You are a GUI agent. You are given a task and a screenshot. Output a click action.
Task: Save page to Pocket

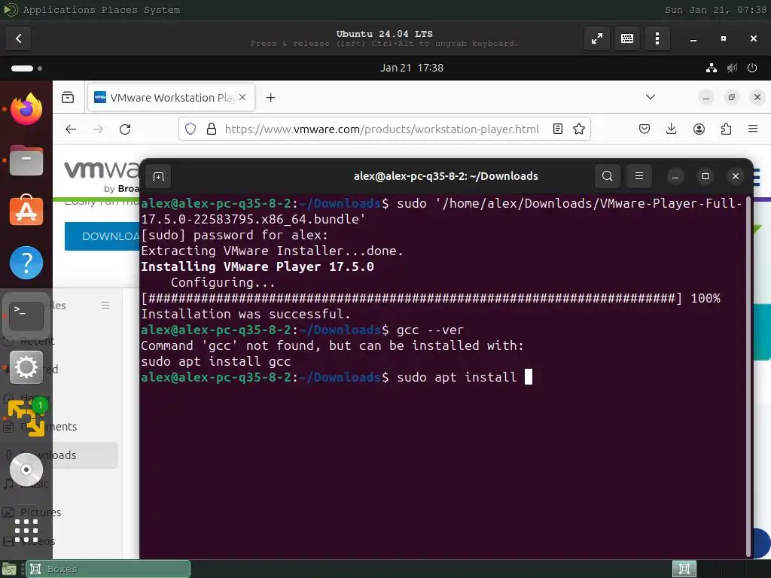point(645,129)
